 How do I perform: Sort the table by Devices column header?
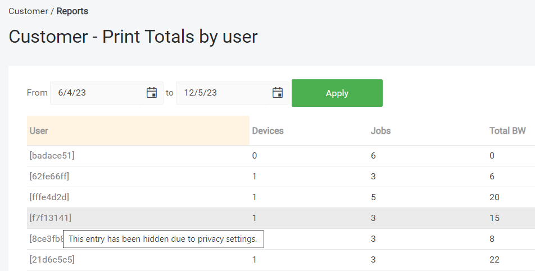tap(267, 131)
